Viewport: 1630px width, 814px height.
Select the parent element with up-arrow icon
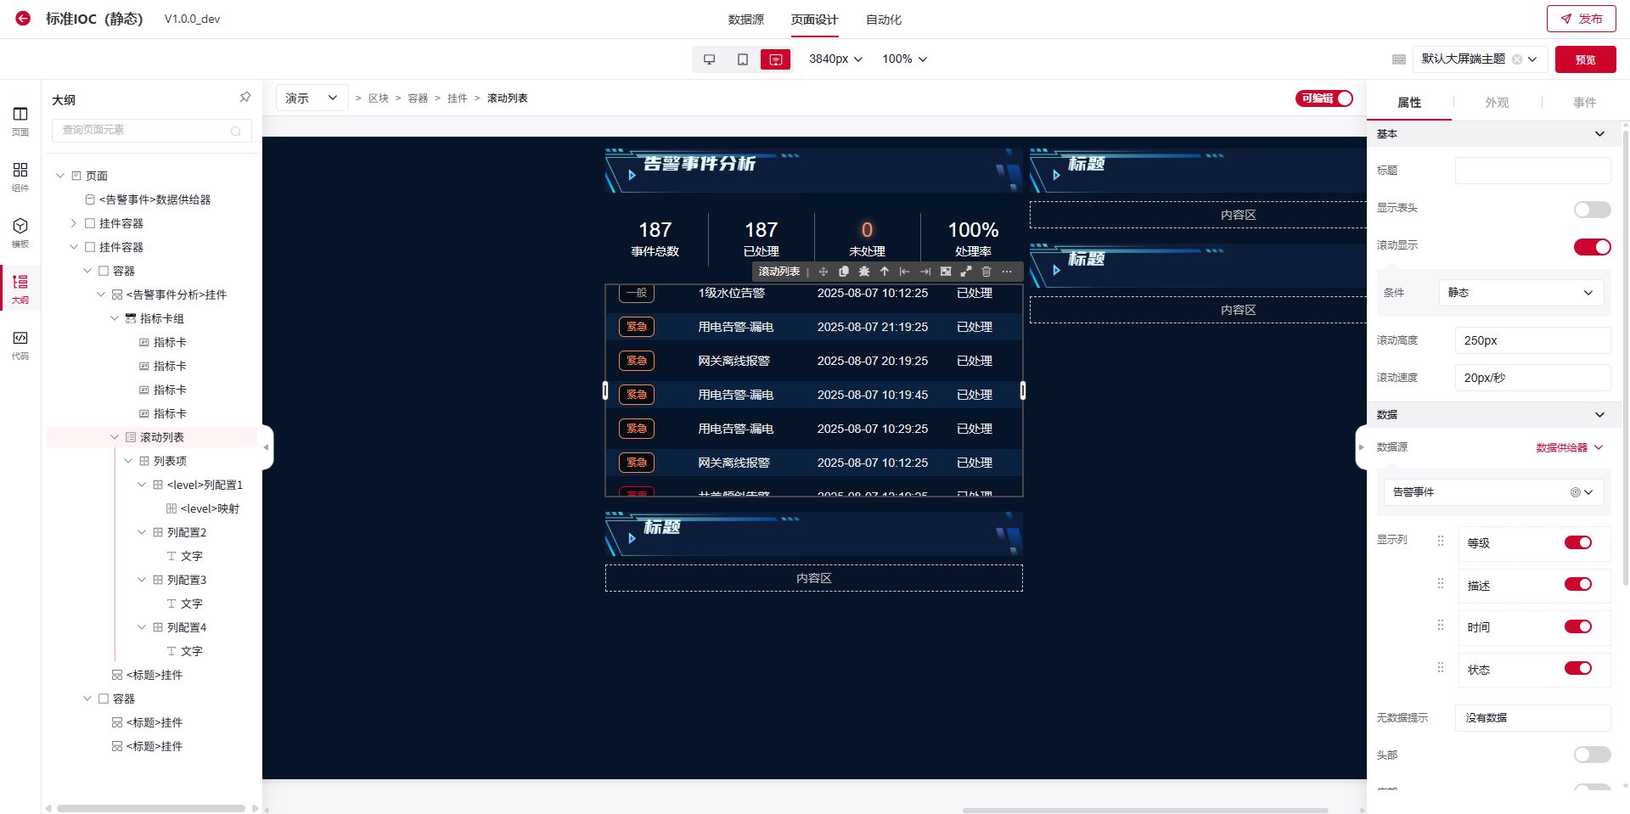click(x=884, y=272)
